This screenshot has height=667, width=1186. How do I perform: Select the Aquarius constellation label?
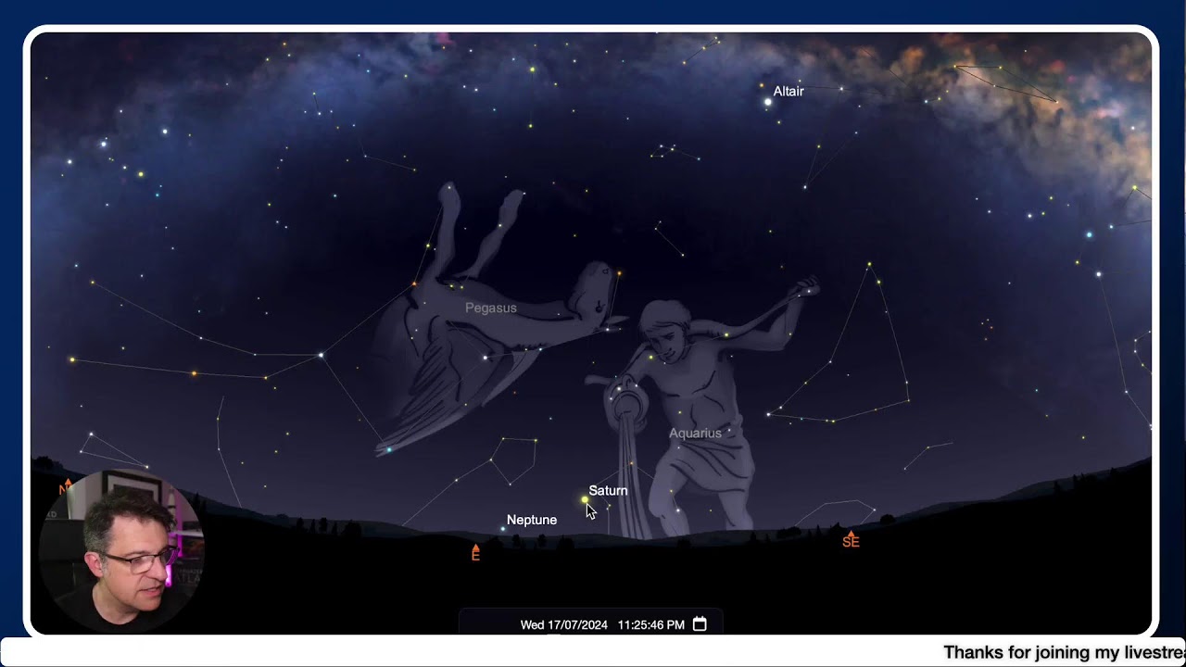pyautogui.click(x=695, y=433)
